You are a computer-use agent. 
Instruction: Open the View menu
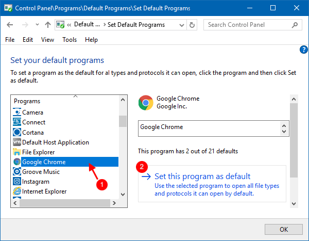[47, 40]
